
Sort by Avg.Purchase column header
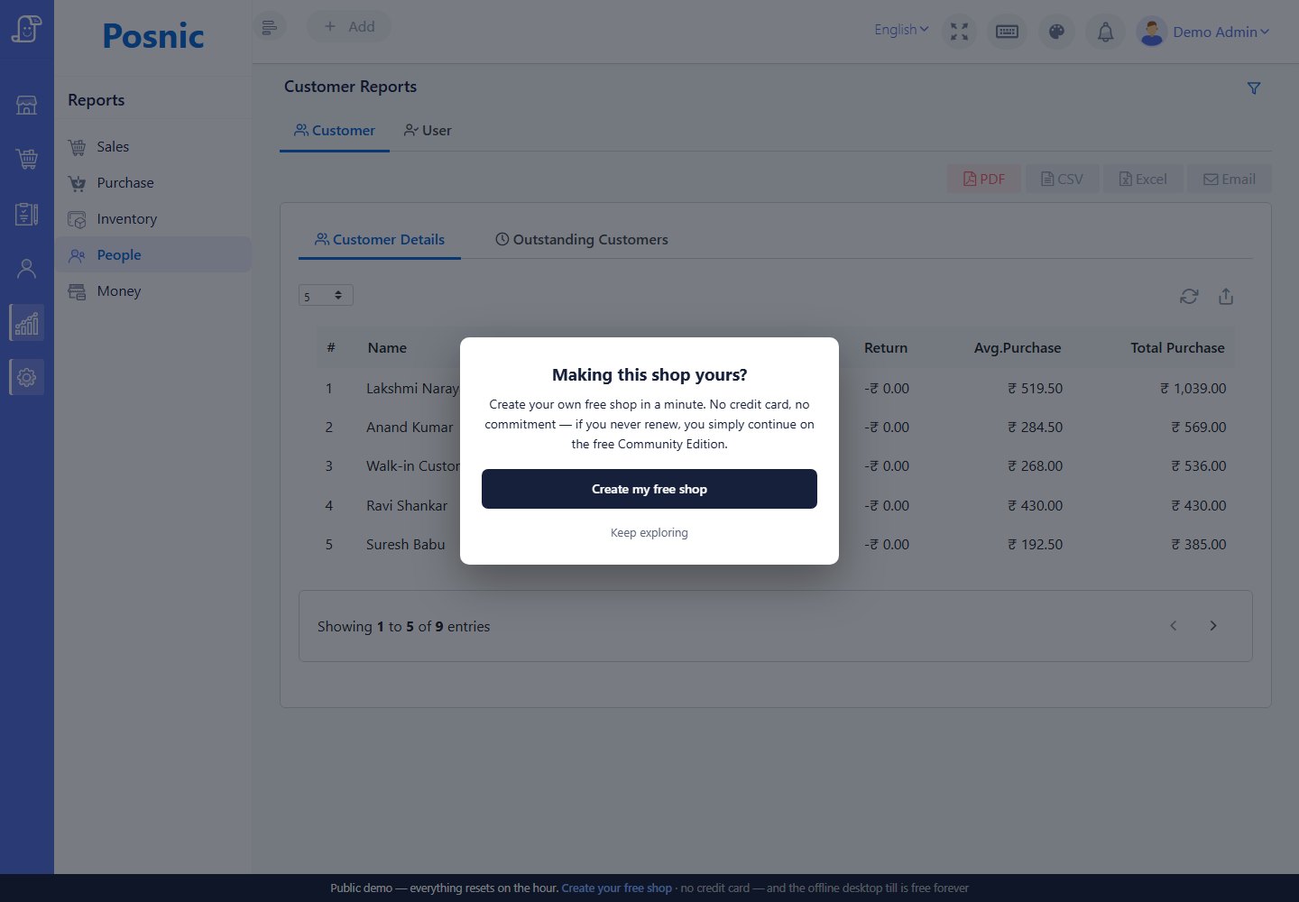point(1017,348)
